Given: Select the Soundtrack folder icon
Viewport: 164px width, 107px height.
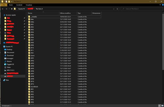Looking at the screenshot, I should click(x=29, y=87).
